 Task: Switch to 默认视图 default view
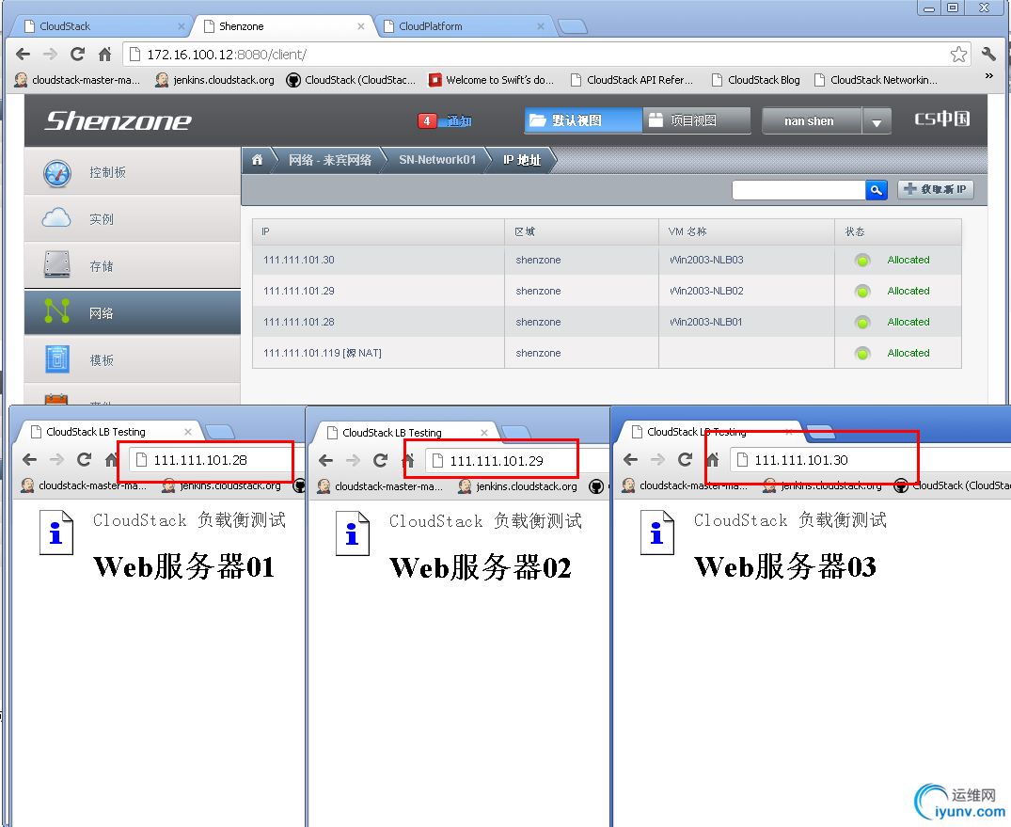click(583, 120)
